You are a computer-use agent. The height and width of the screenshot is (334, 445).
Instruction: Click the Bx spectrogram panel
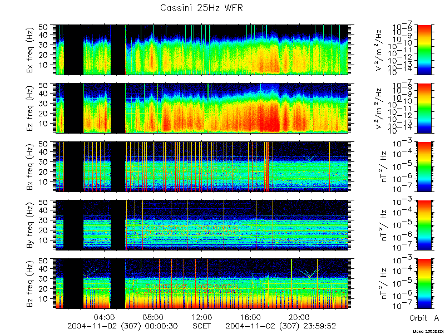tap(202, 166)
